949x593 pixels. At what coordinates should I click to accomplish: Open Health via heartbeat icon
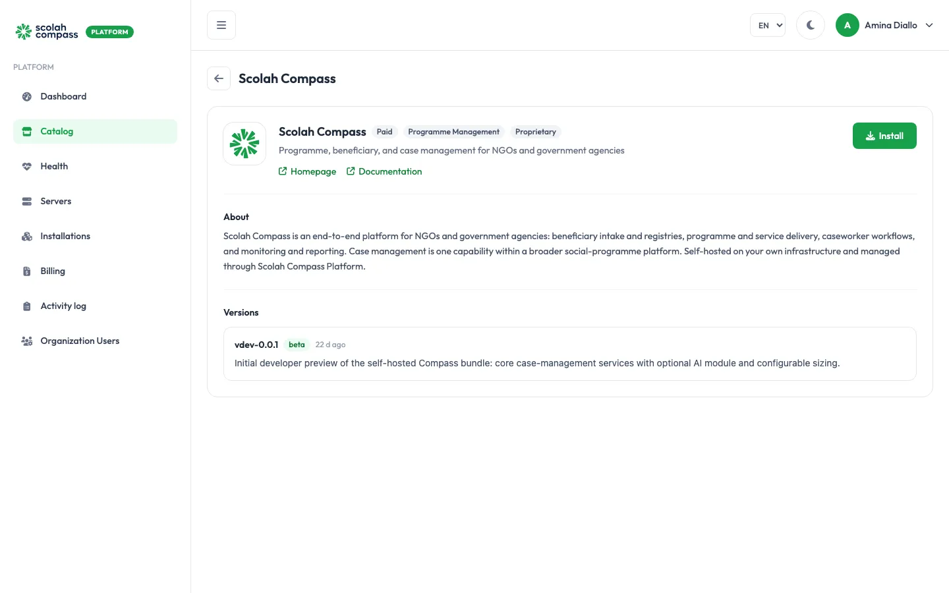pos(27,167)
